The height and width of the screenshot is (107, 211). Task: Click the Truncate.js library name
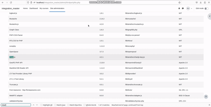coord(14,85)
